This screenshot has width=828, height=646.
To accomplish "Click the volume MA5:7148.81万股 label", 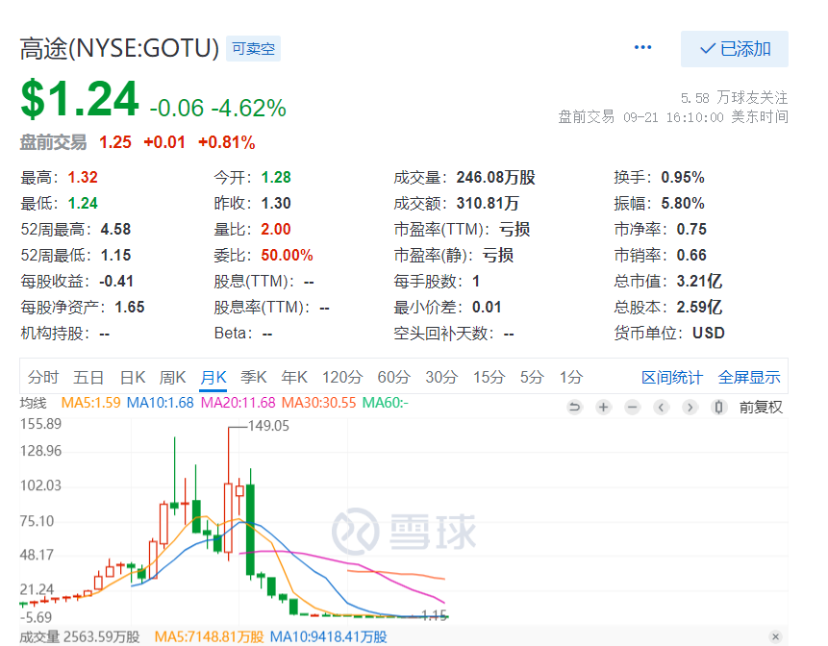I will coord(209,637).
